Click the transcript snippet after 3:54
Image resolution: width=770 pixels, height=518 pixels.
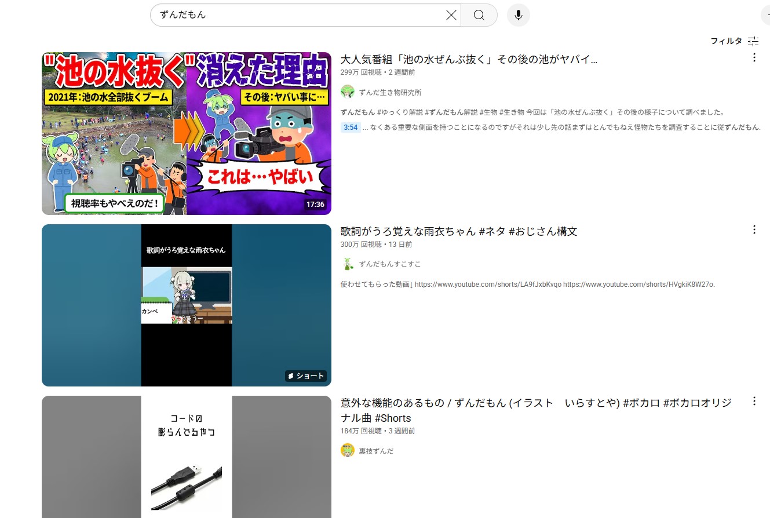pos(561,127)
